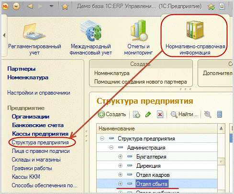This screenshot has width=234, height=194.
Task: Select the Администрация row
Action: point(157,148)
